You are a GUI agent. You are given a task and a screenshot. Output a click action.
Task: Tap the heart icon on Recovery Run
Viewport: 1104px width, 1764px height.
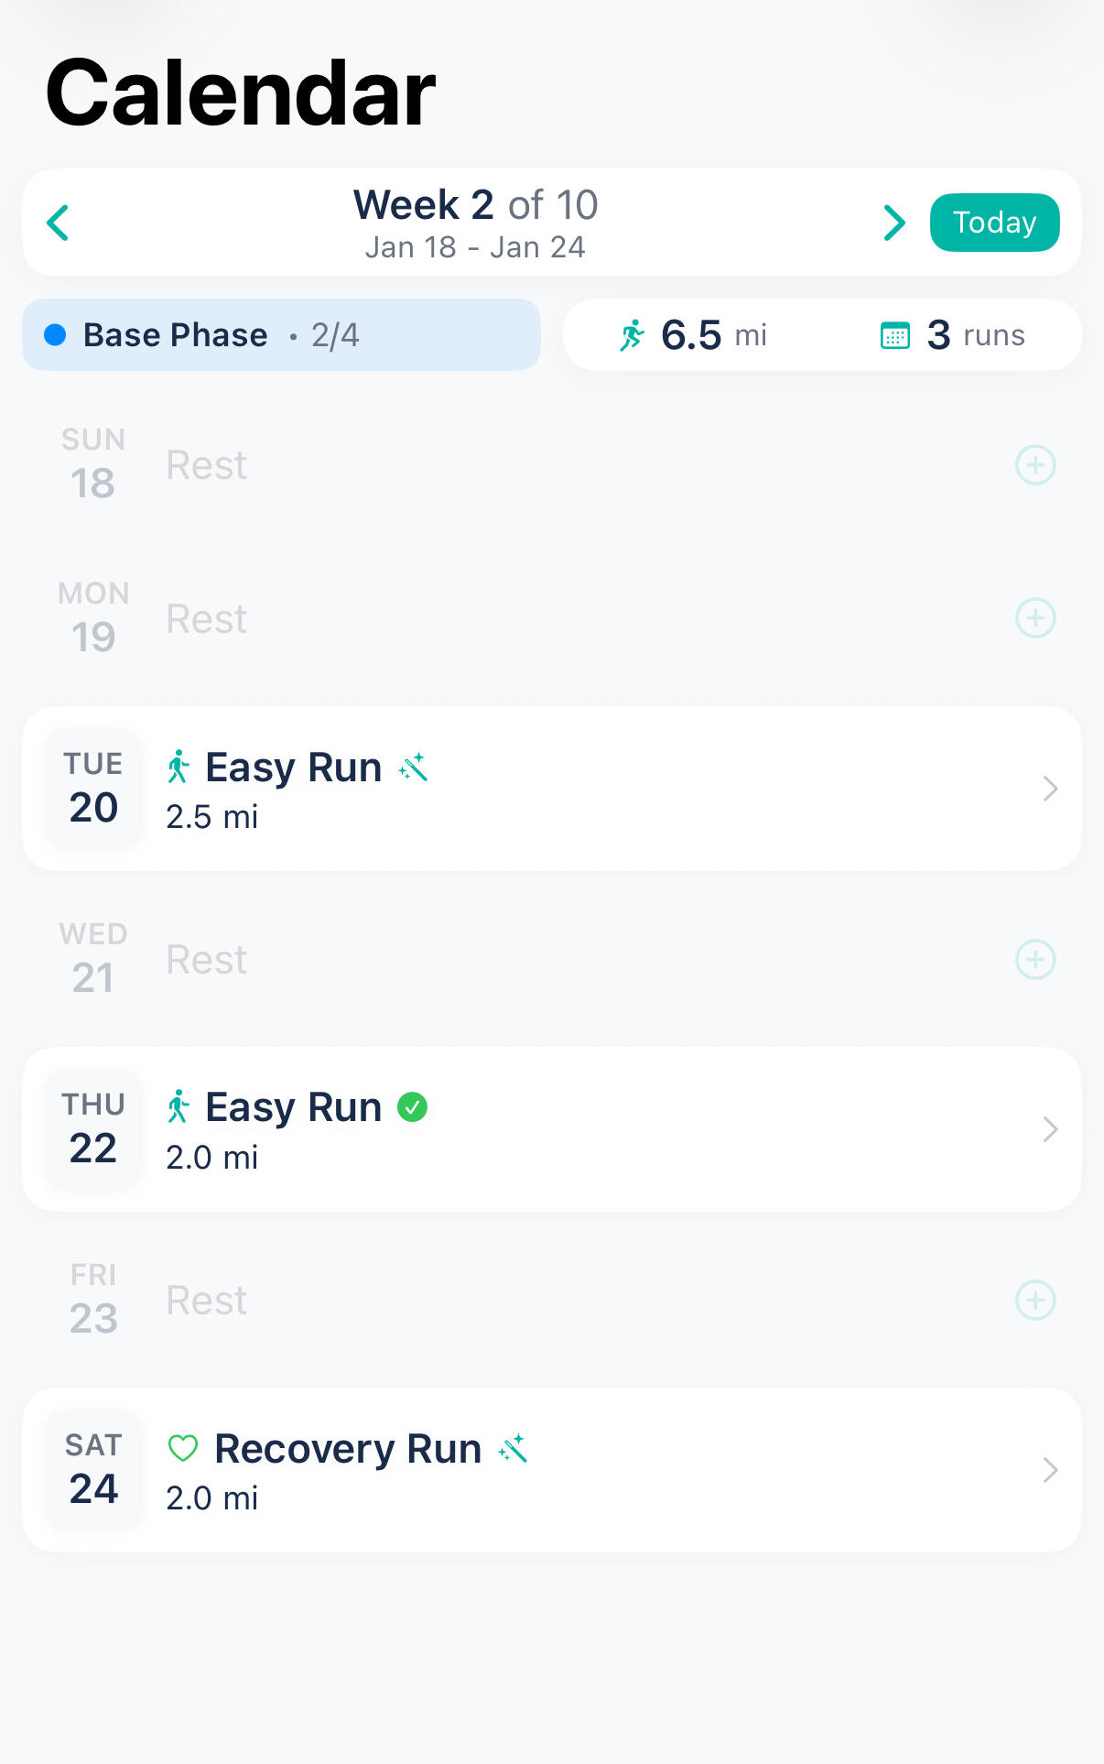183,1448
